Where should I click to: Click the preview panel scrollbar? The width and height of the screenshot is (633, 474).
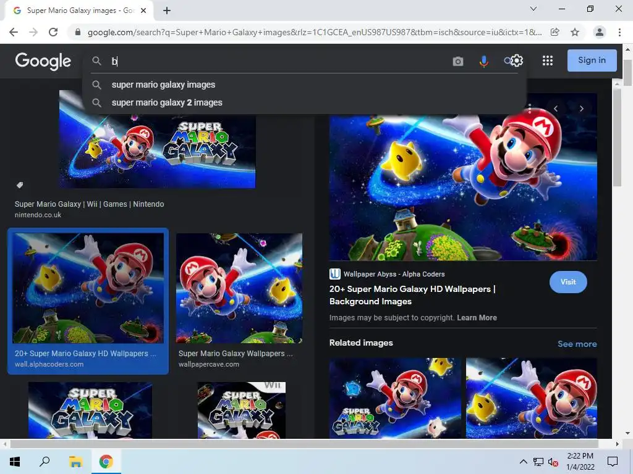618,137
